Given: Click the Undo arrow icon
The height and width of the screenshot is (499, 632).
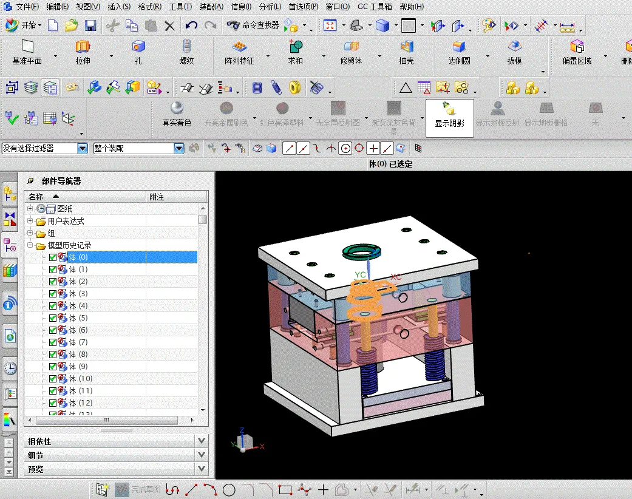Looking at the screenshot, I should [x=191, y=25].
